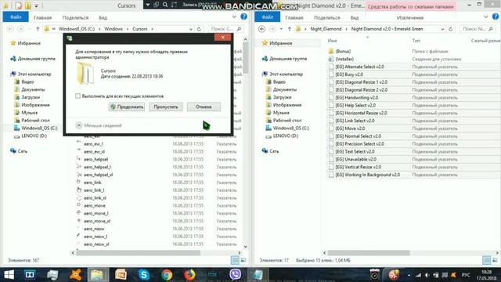The width and height of the screenshot is (501, 282).
Task: Open Windows Start button
Action: click(x=9, y=275)
